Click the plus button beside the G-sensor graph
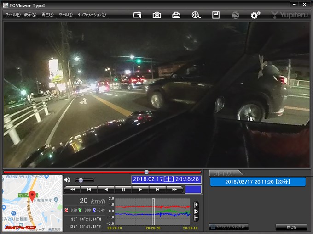 tap(196, 205)
